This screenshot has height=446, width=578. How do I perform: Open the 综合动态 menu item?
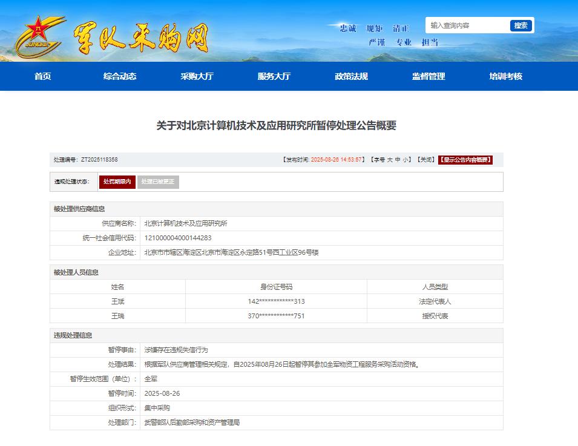120,76
